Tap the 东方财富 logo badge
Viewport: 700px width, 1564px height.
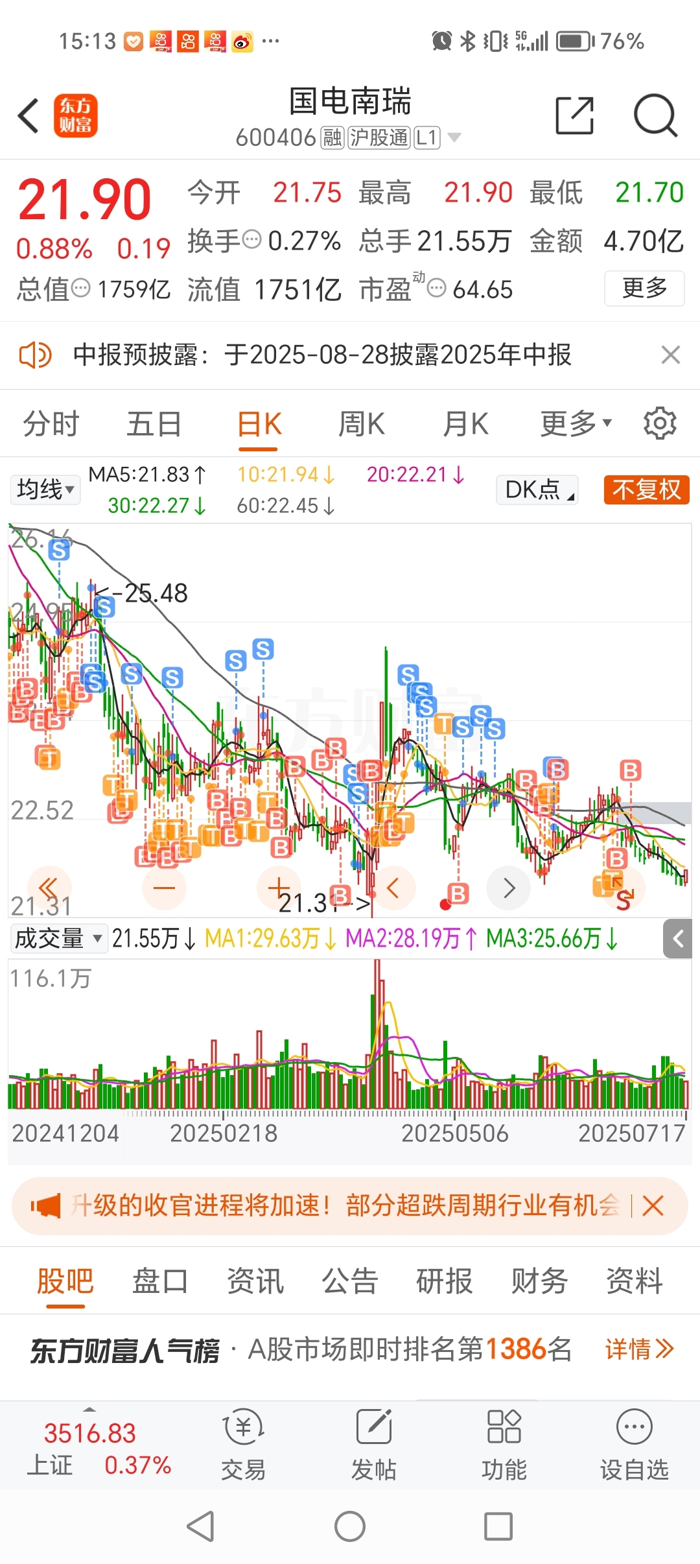tap(76, 116)
